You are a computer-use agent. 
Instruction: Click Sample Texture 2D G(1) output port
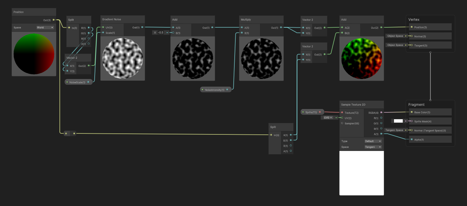point(381,123)
